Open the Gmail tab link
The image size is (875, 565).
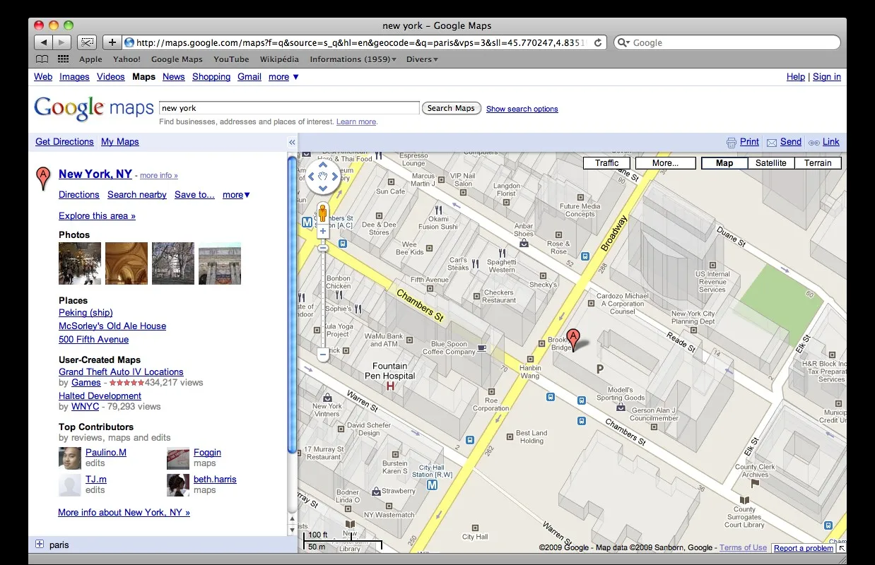click(249, 77)
